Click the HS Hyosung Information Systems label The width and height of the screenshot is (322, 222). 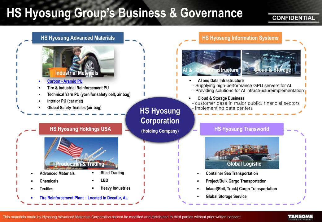point(240,38)
